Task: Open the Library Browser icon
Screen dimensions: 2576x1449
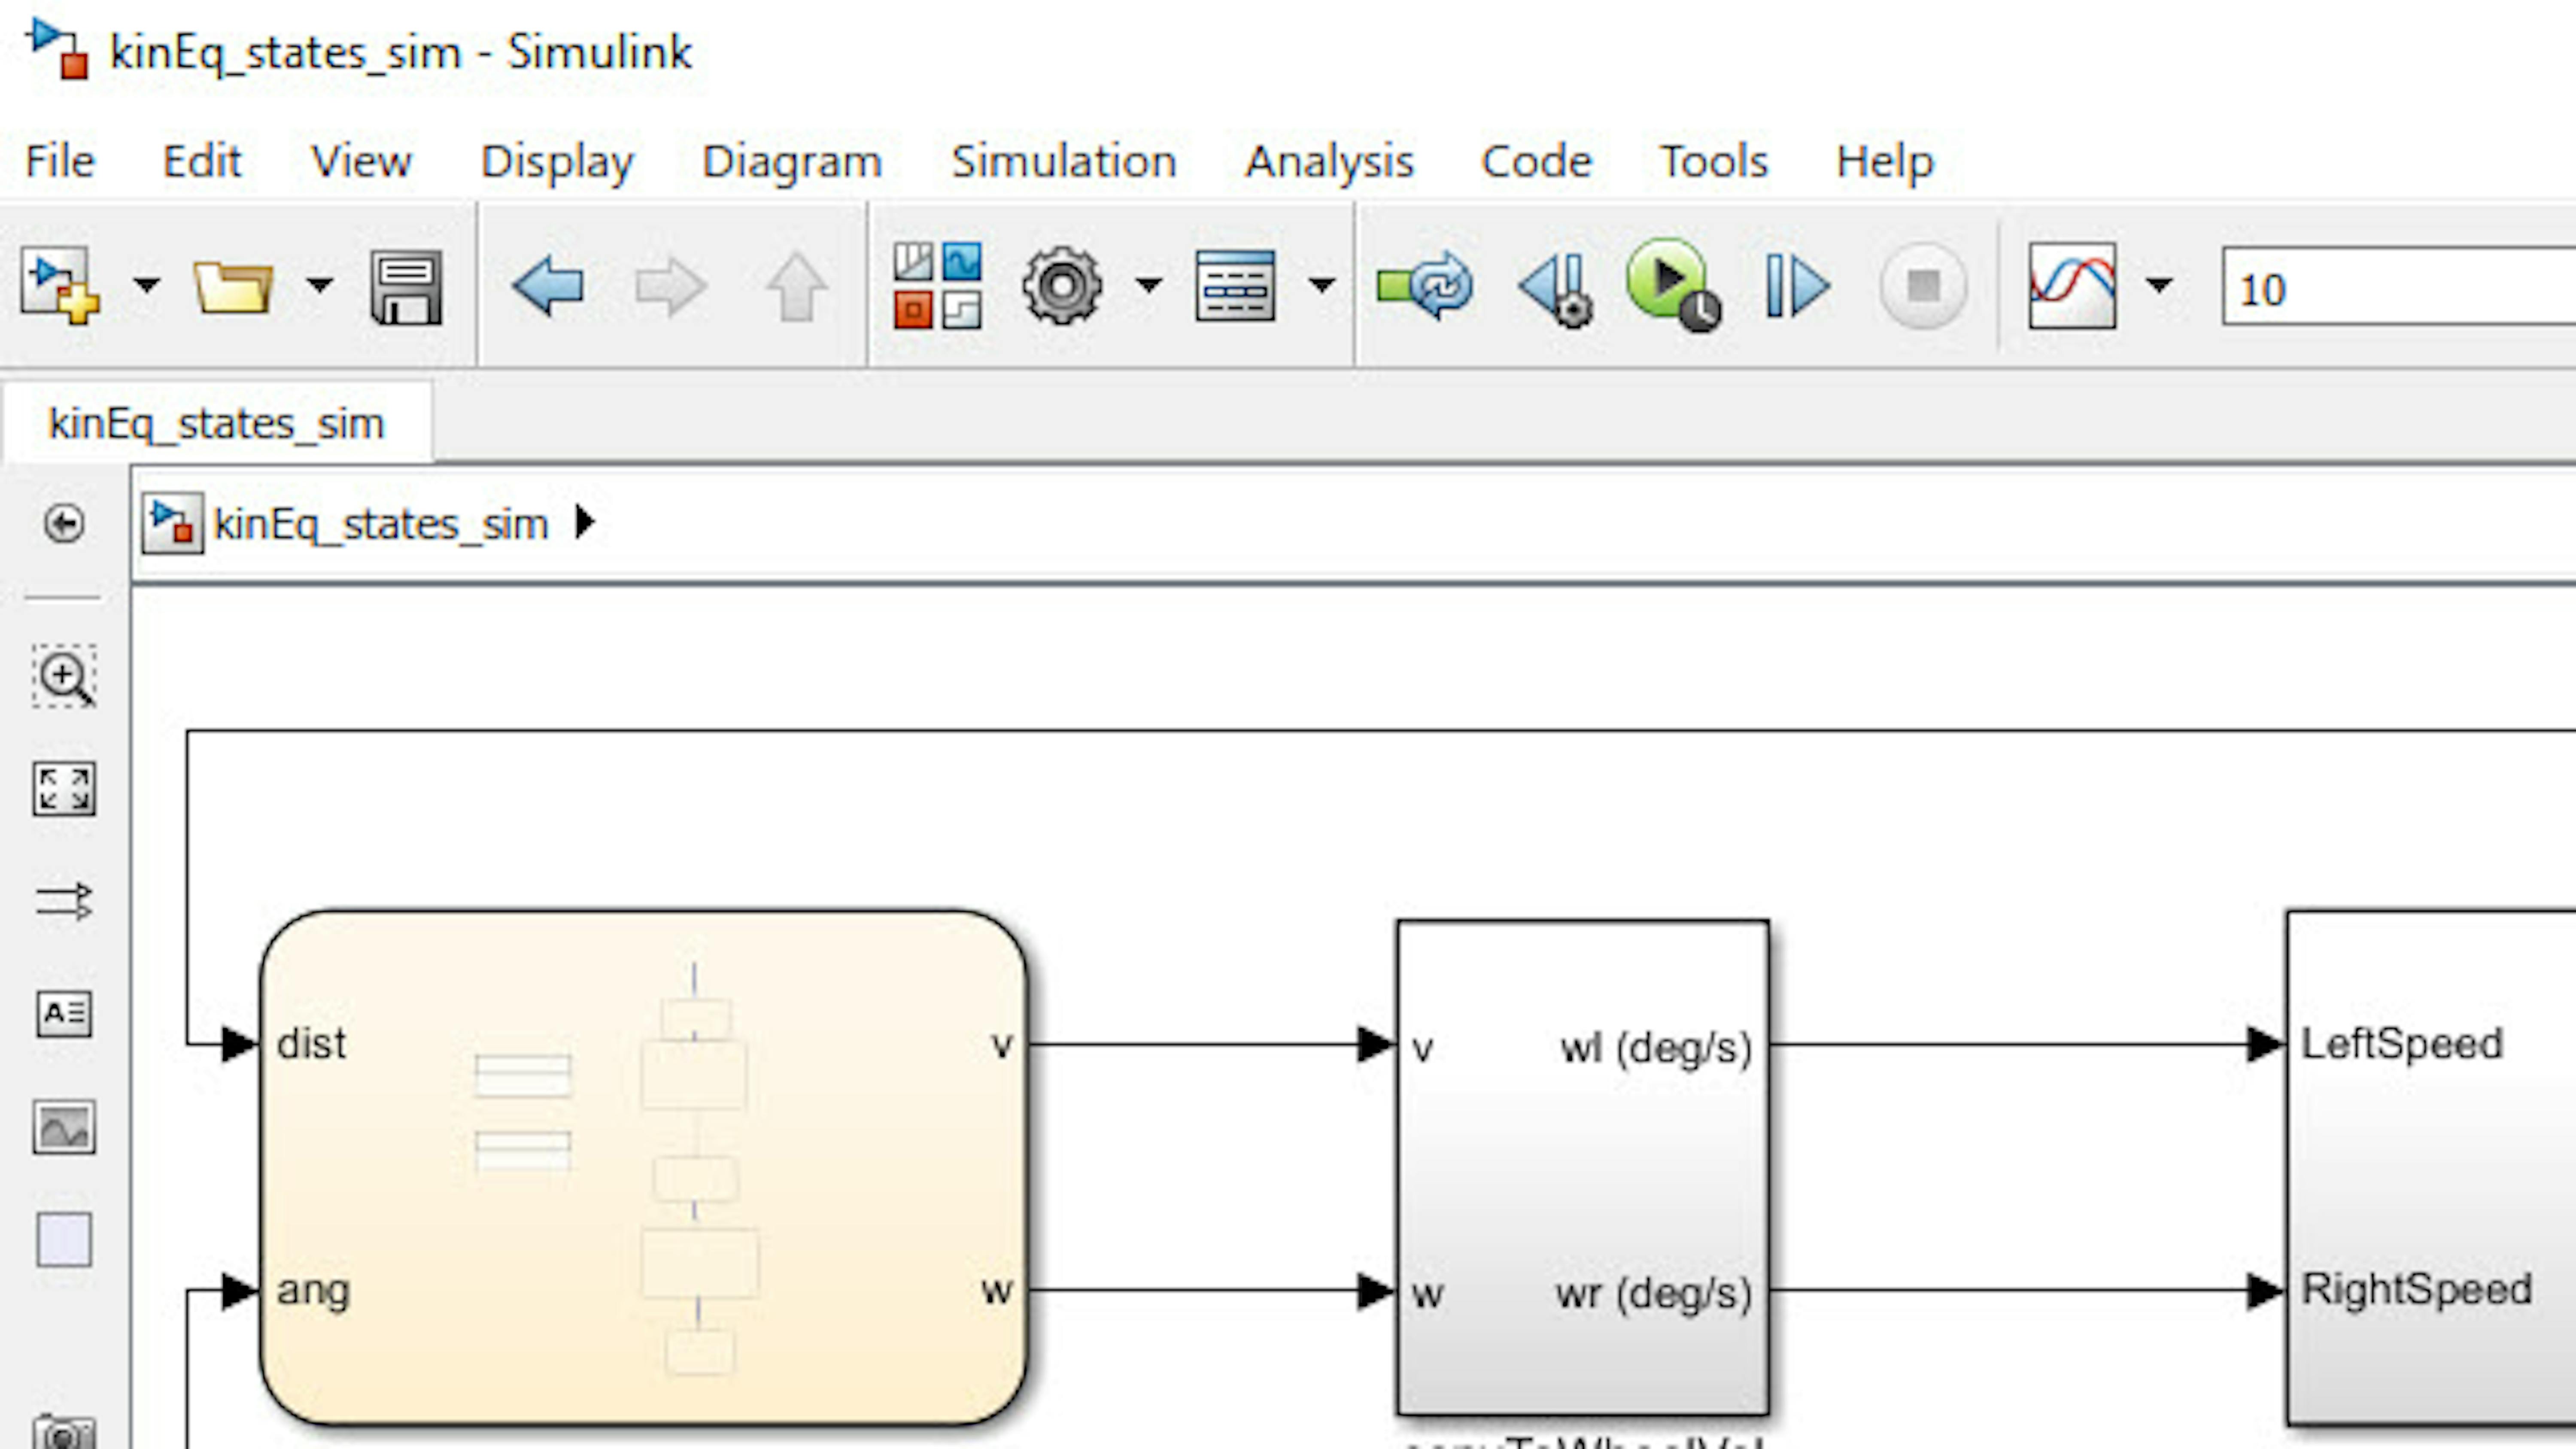Action: pyautogui.click(x=937, y=286)
